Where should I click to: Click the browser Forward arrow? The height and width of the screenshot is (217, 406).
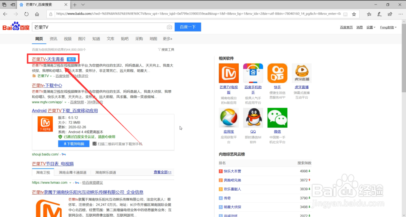[x=16, y=14]
